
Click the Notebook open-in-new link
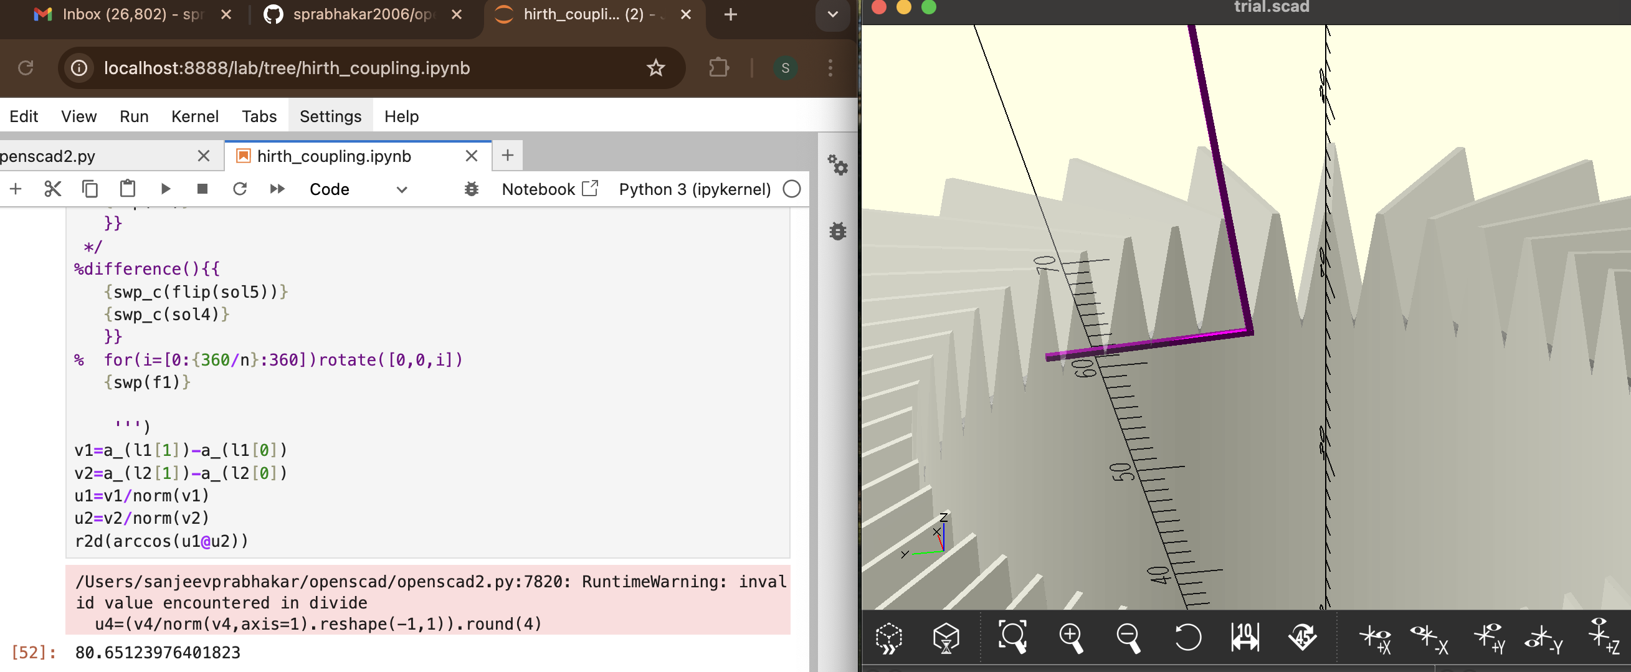pyautogui.click(x=549, y=189)
